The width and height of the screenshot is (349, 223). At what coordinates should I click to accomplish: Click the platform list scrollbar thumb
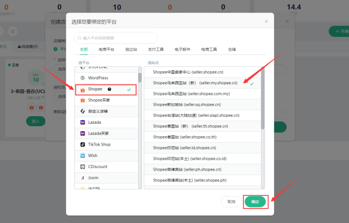[x=140, y=77]
